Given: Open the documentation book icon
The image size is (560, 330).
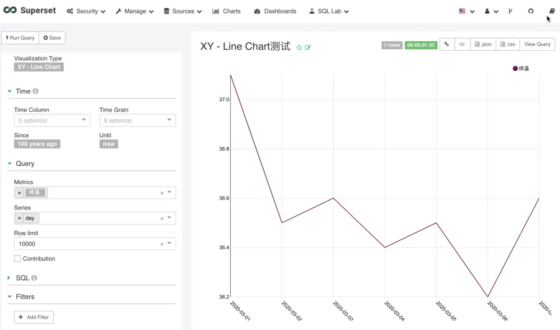Looking at the screenshot, I should (552, 11).
